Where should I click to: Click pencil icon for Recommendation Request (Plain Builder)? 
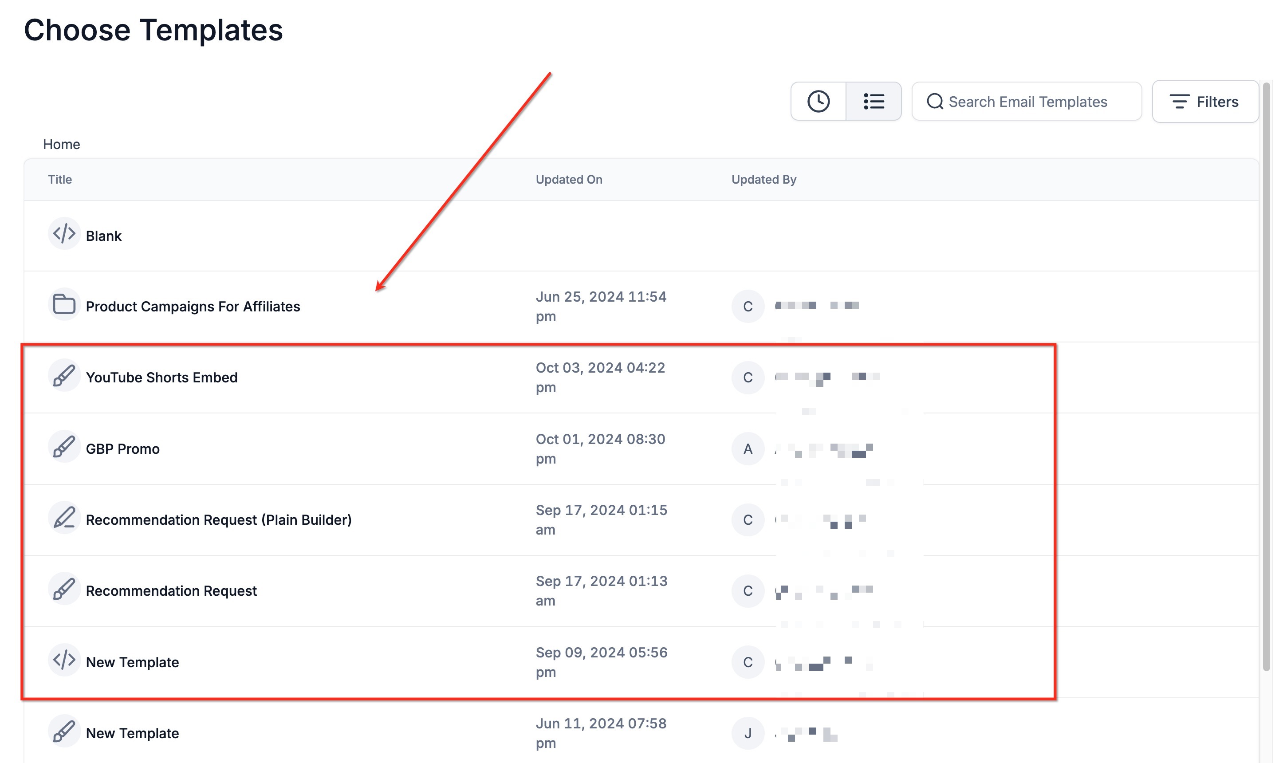(x=64, y=518)
